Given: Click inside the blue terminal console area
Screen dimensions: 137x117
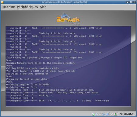Looking at the screenshot, I should (x=68, y=66).
